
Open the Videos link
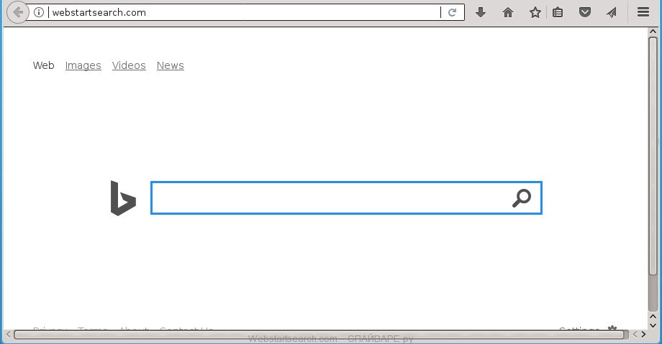pos(129,65)
